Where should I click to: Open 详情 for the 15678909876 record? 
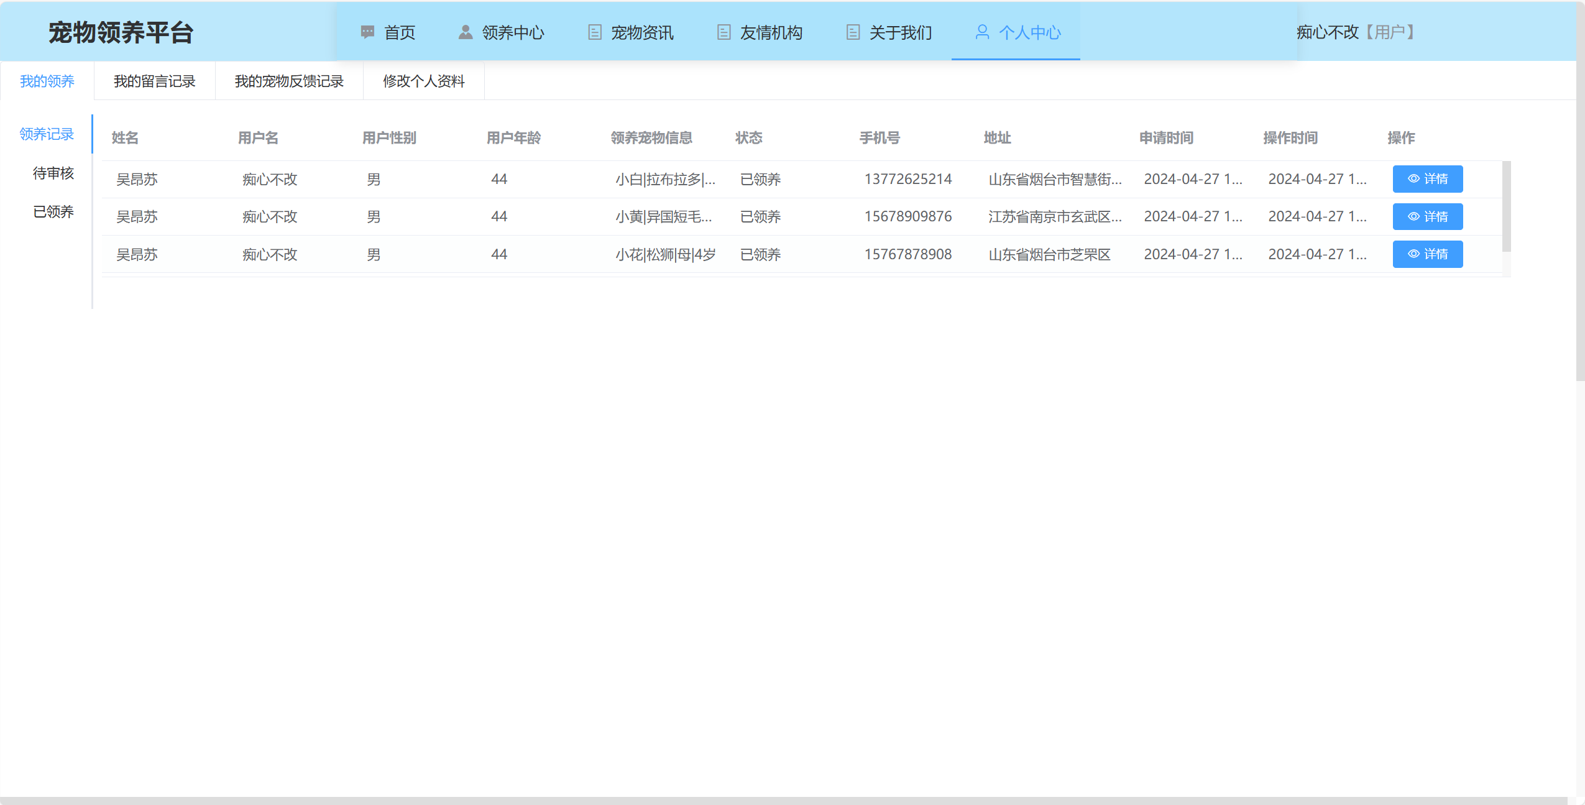1427,216
